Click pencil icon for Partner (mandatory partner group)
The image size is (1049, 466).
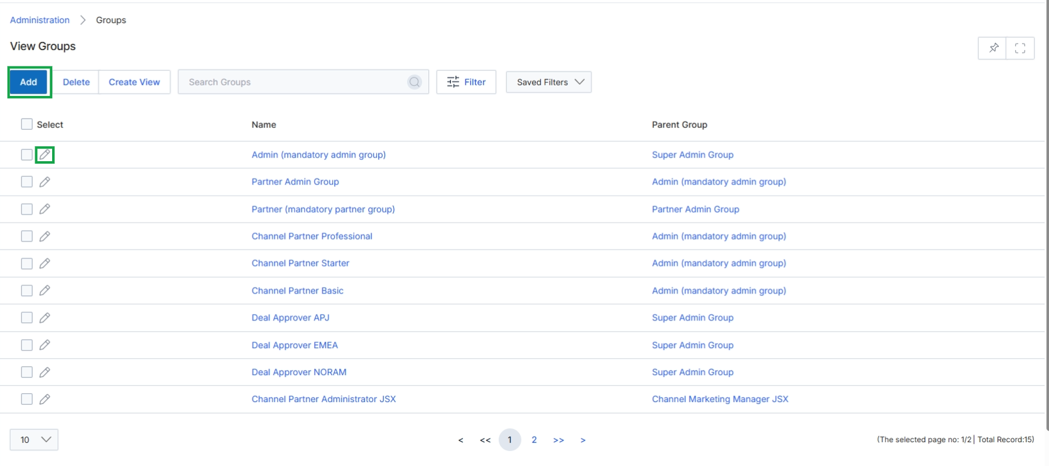pyautogui.click(x=45, y=209)
